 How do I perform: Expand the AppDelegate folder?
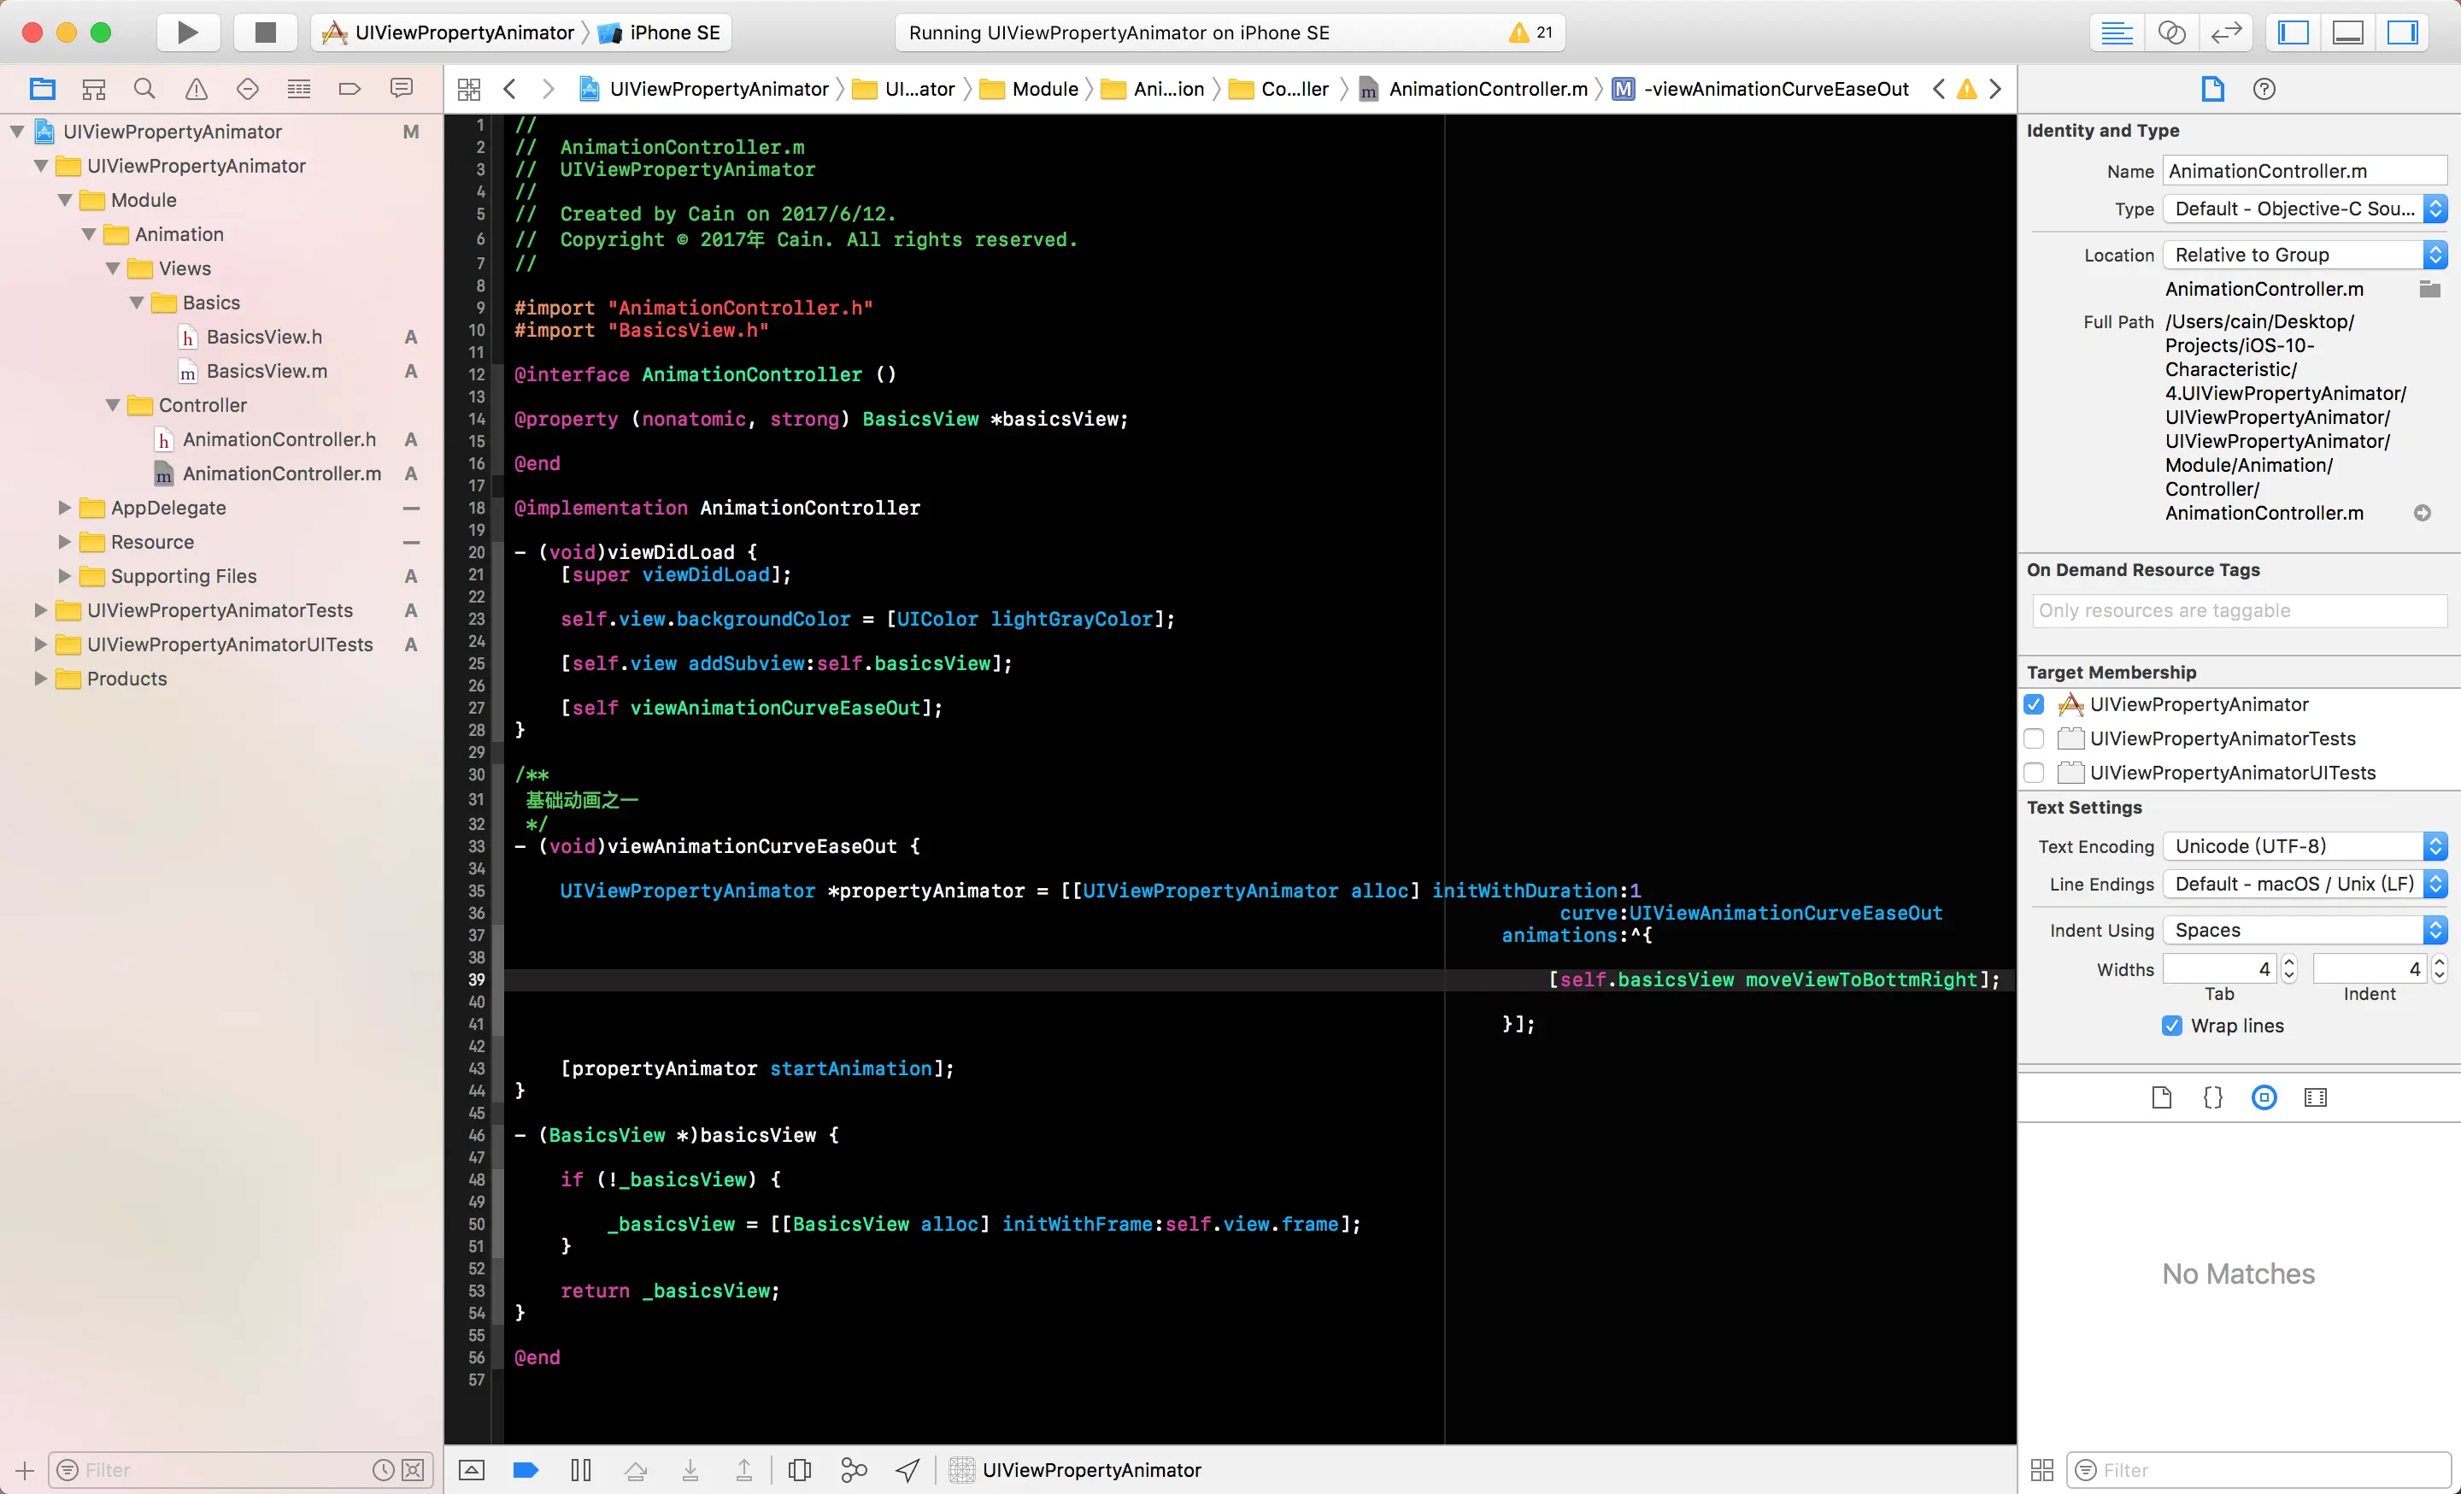click(65, 508)
